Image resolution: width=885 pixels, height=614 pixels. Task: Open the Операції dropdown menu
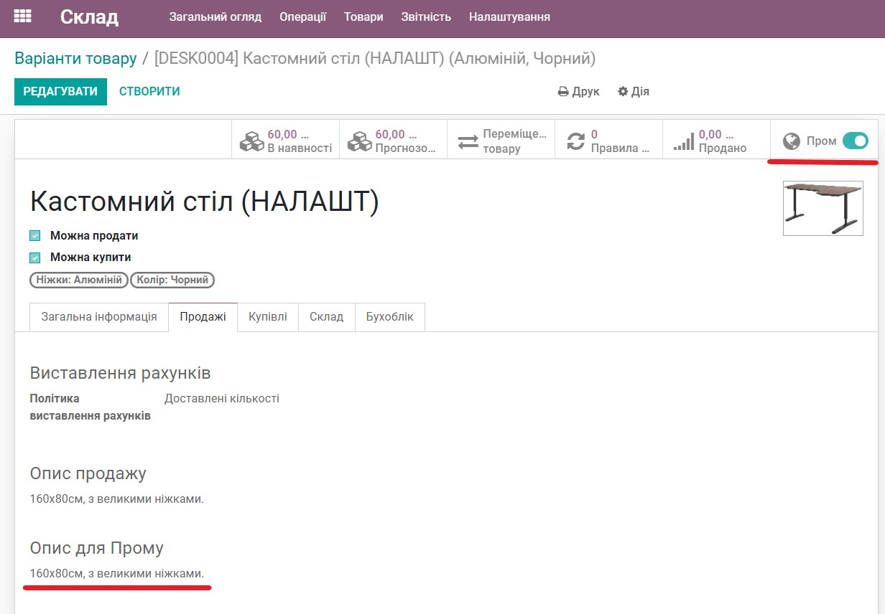coord(302,16)
